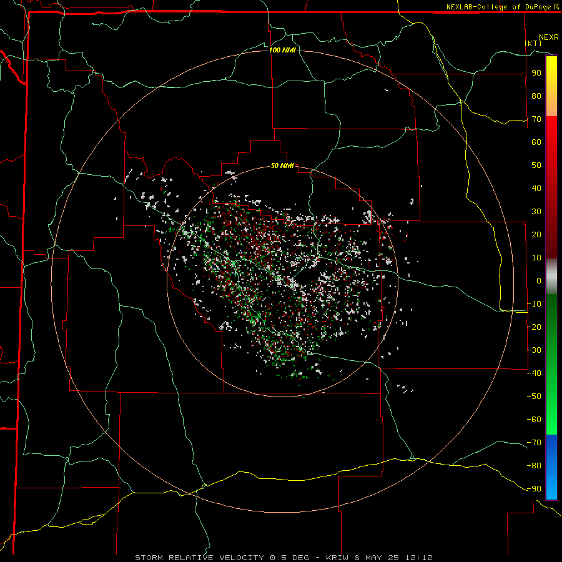Click the -90 value on the velocity scale
Screen dimensions: 562x562
click(534, 489)
